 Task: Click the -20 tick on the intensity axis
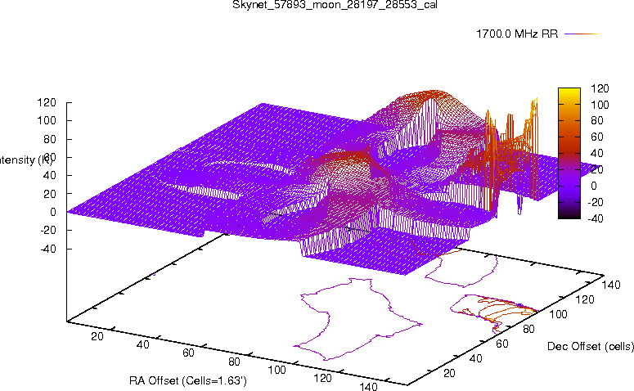(x=48, y=231)
